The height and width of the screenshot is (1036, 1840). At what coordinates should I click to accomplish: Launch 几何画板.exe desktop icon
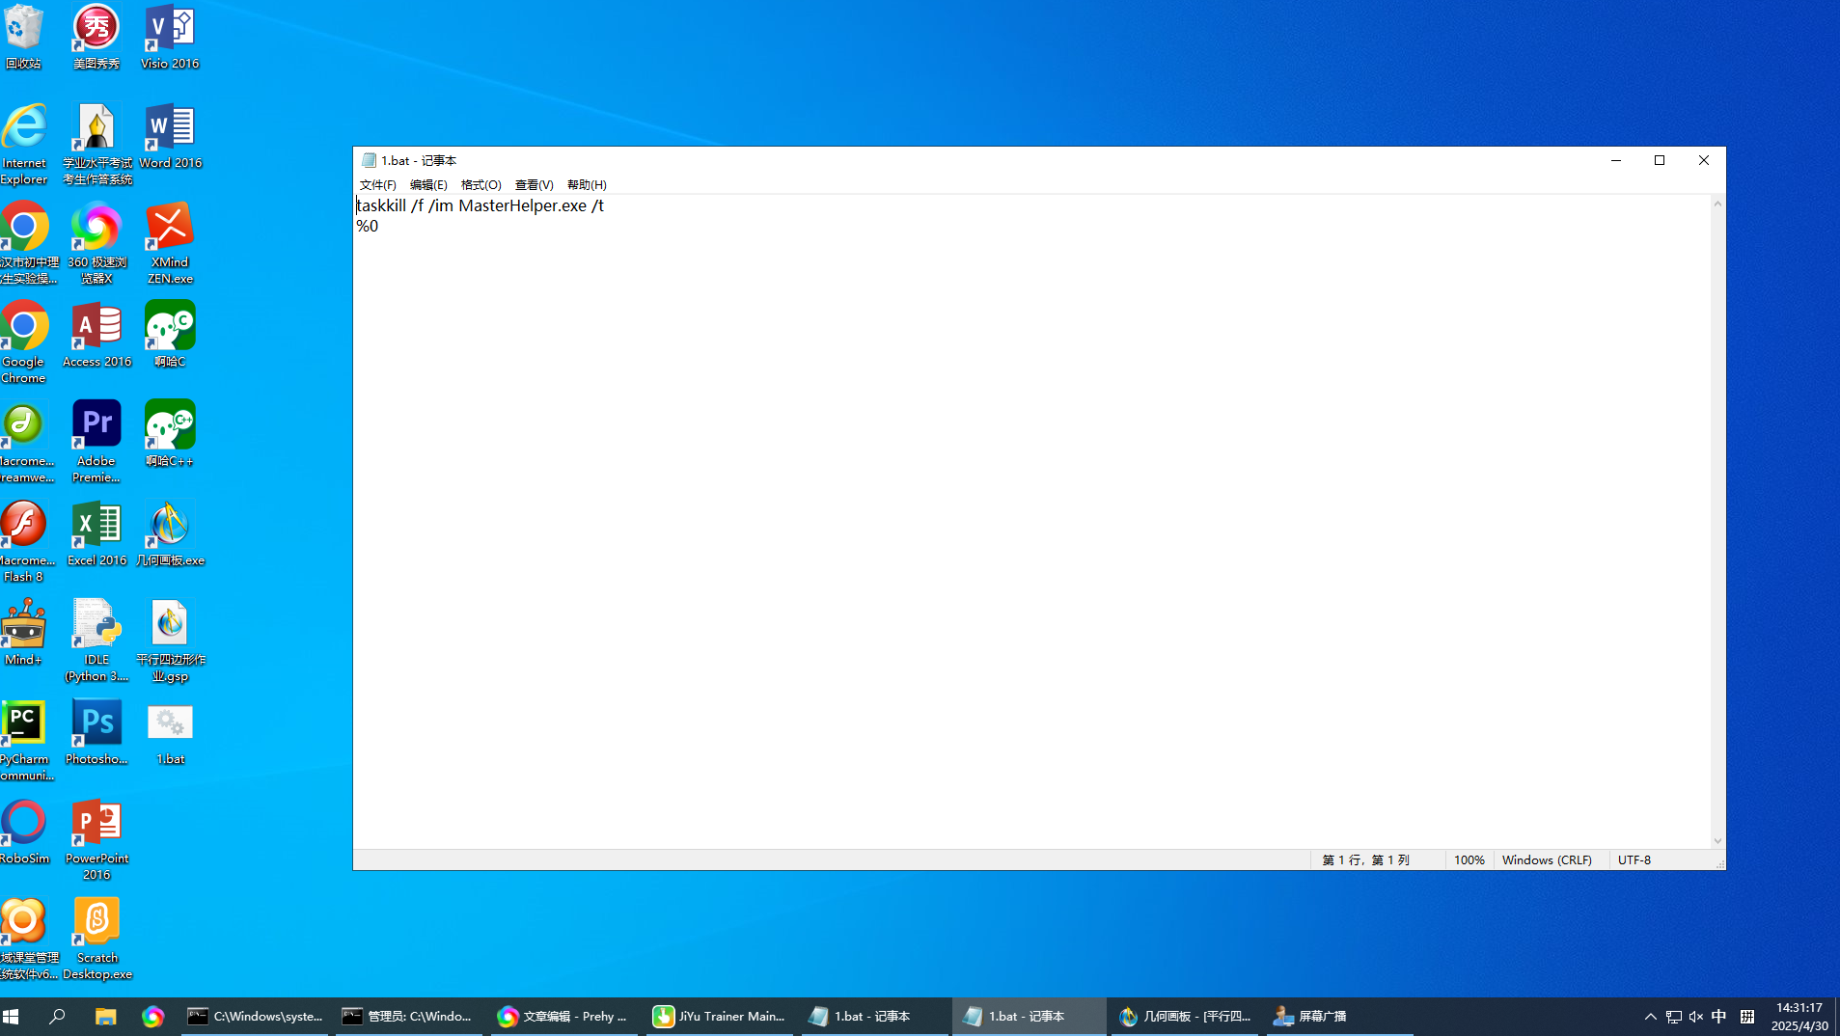(170, 533)
